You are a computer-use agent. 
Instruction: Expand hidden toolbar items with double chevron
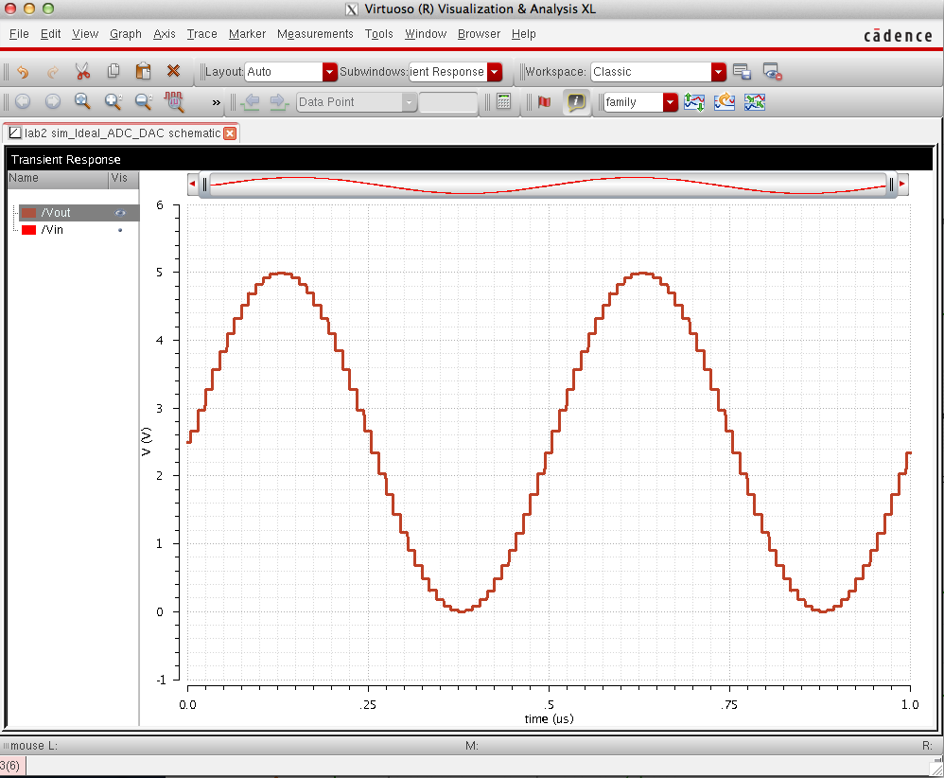(216, 102)
